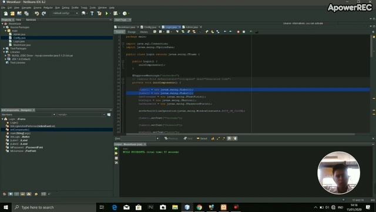Switch to the Source view button

pos(120,32)
